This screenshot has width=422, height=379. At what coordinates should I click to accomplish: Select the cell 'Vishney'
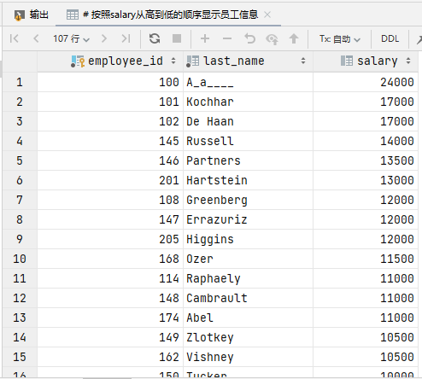pyautogui.click(x=248, y=357)
